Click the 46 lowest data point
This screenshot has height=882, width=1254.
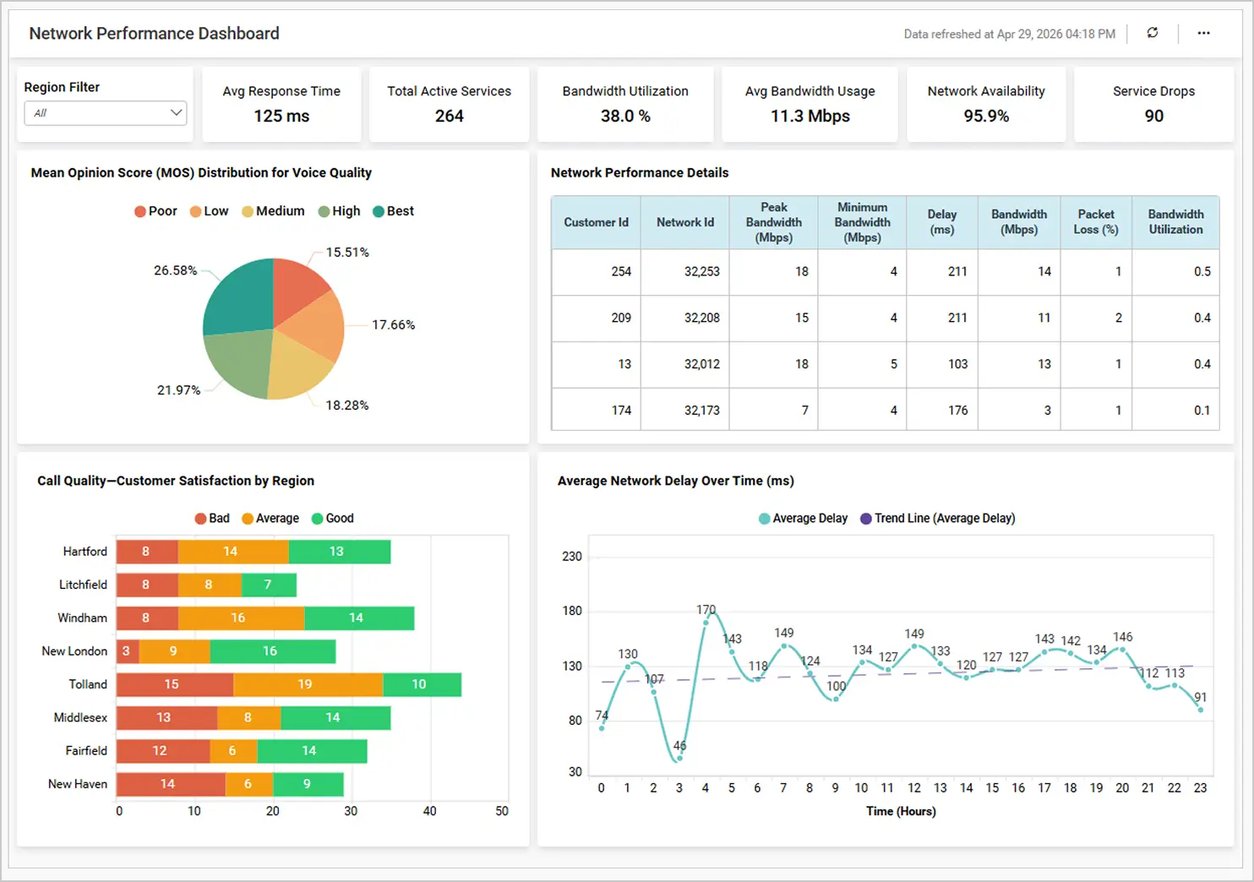pyautogui.click(x=679, y=758)
